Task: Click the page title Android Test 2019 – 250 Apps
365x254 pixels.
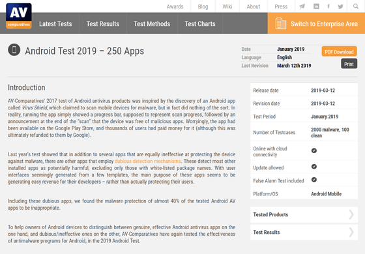Action: click(x=85, y=51)
